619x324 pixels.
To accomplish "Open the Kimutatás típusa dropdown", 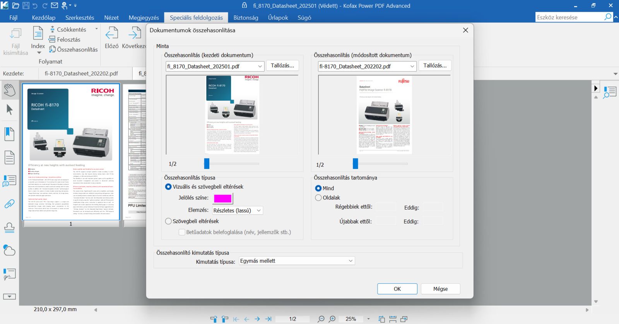I will coord(297,261).
